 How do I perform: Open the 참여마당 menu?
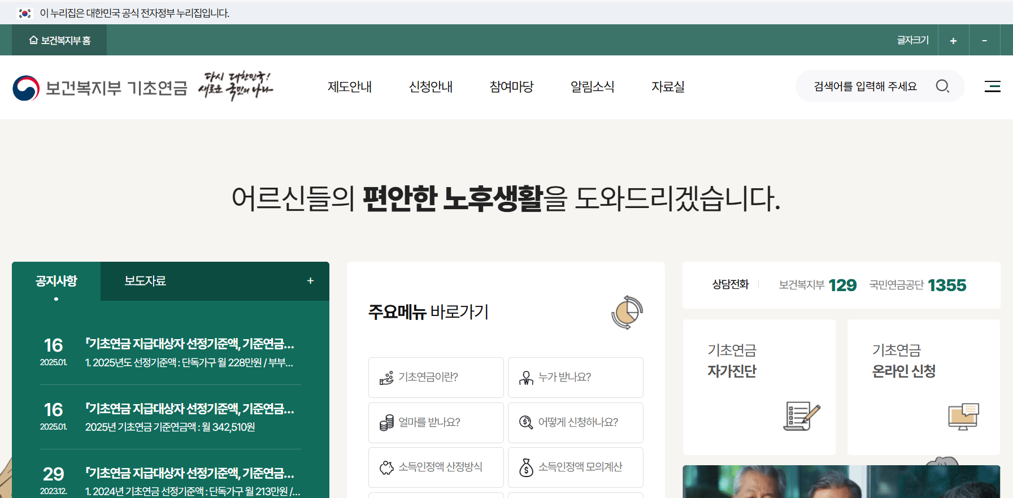click(511, 86)
